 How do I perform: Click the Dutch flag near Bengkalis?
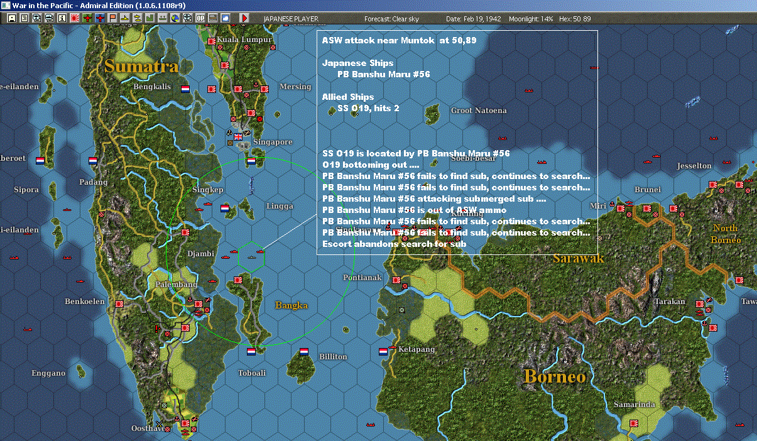pos(185,89)
